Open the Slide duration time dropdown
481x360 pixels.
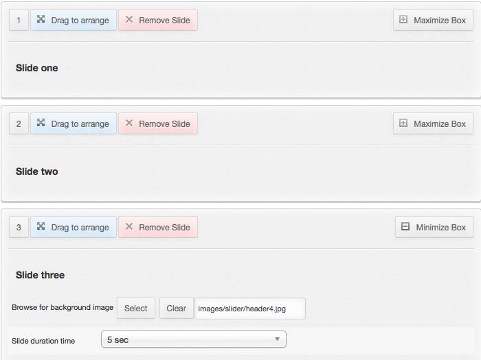(193, 339)
